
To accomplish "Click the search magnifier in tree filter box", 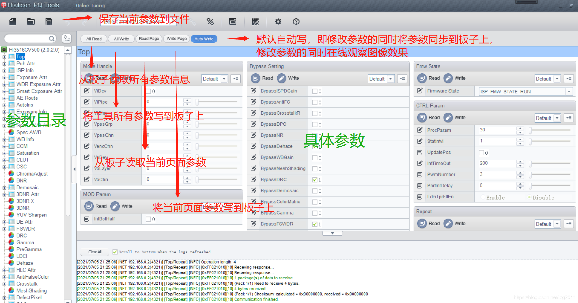I will [52, 39].
